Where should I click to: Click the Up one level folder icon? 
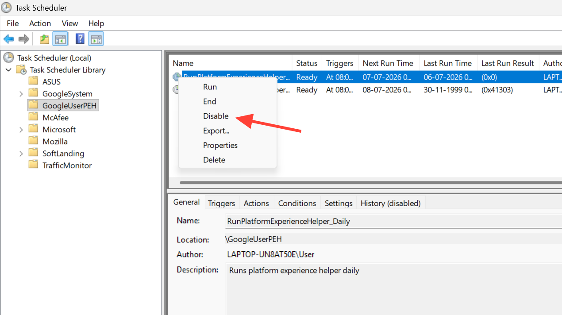click(x=44, y=39)
